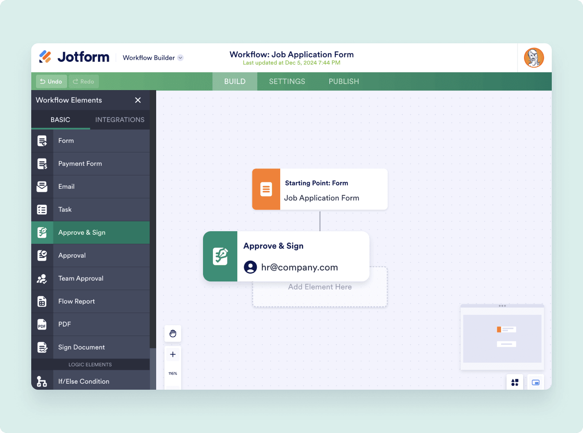This screenshot has height=433, width=583.
Task: Open the Settings tab
Action: [287, 81]
